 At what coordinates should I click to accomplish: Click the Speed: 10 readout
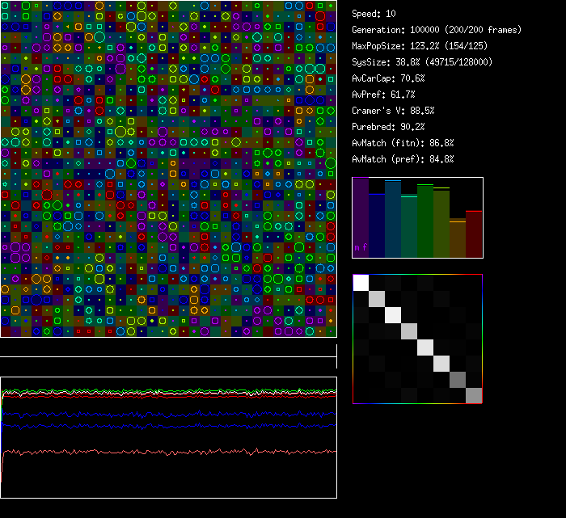click(374, 14)
